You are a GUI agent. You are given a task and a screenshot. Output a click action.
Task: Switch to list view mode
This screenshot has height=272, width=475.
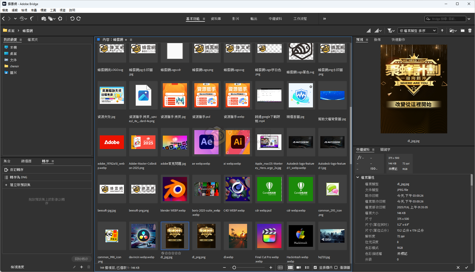coord(307,267)
